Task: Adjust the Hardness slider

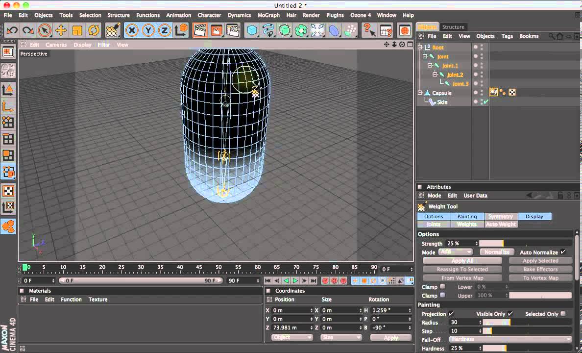Action: [528, 349]
